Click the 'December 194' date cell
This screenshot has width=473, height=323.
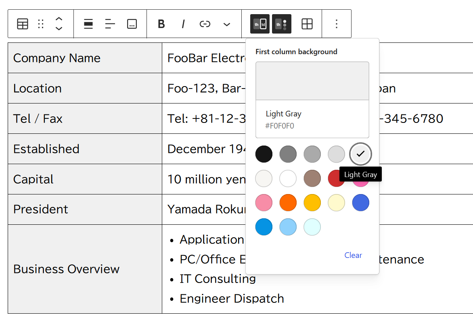tap(207, 149)
